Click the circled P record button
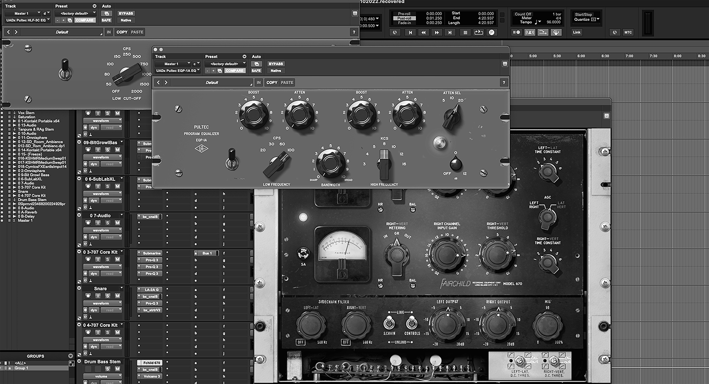 (x=492, y=33)
